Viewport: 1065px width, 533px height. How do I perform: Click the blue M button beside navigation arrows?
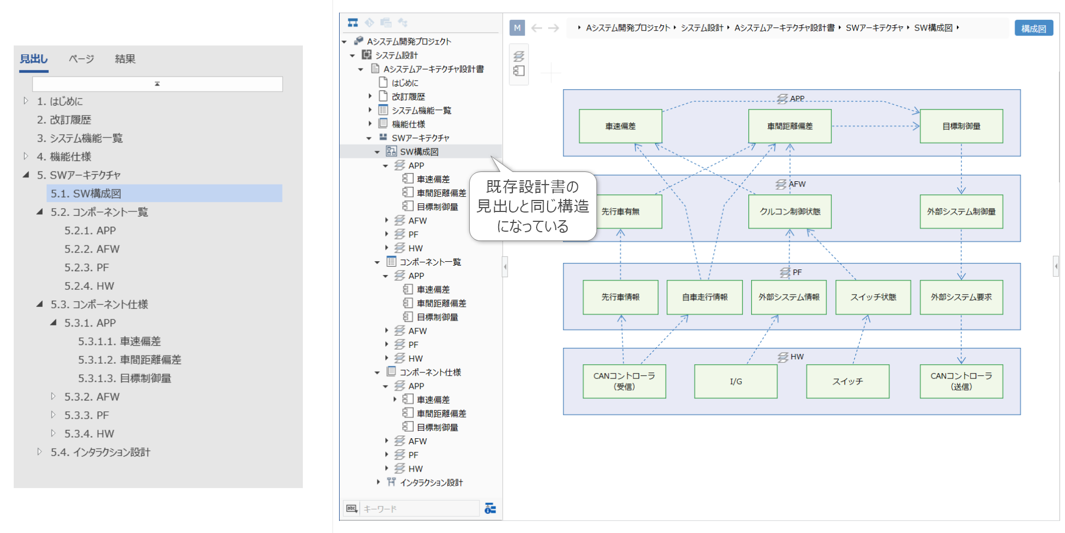tap(517, 28)
